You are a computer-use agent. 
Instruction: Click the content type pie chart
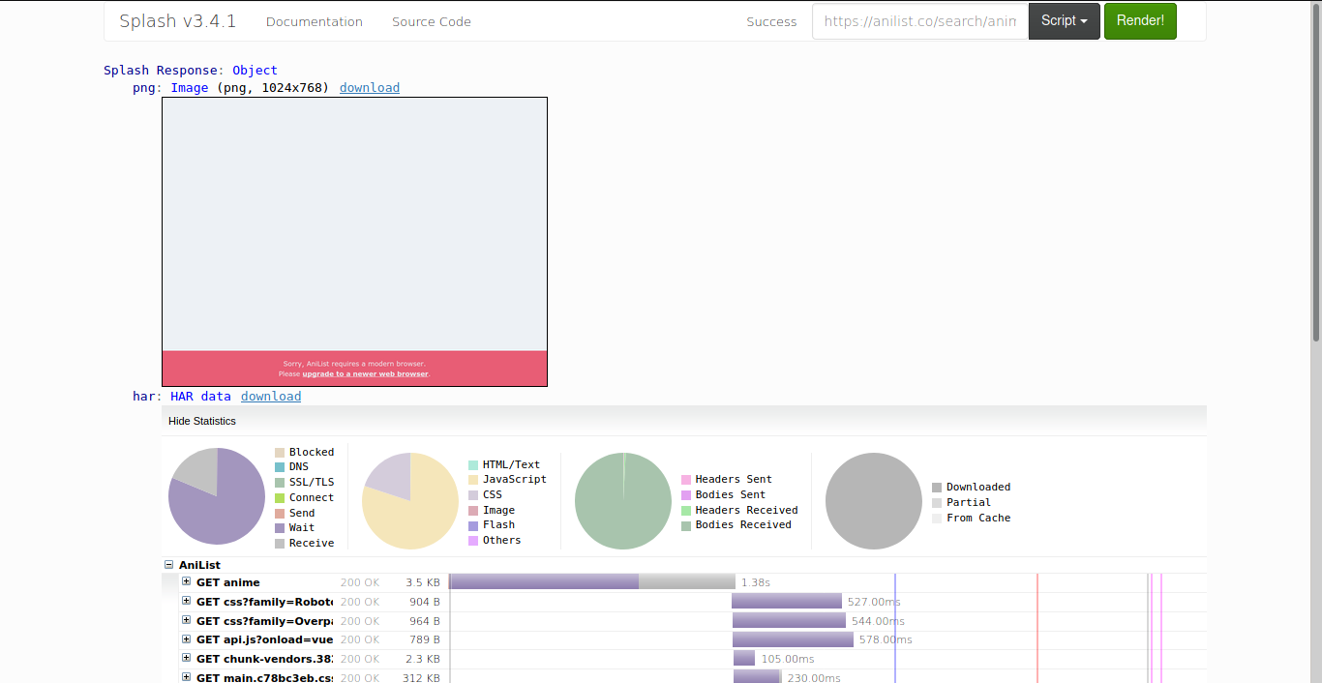[410, 501]
